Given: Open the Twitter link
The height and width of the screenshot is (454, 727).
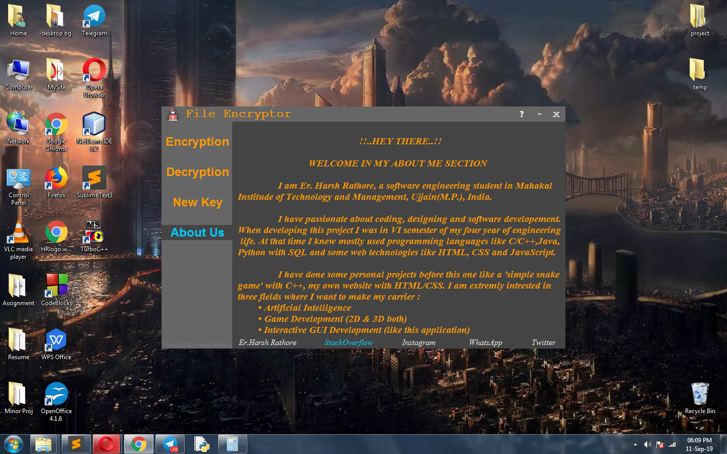Looking at the screenshot, I should coord(543,343).
